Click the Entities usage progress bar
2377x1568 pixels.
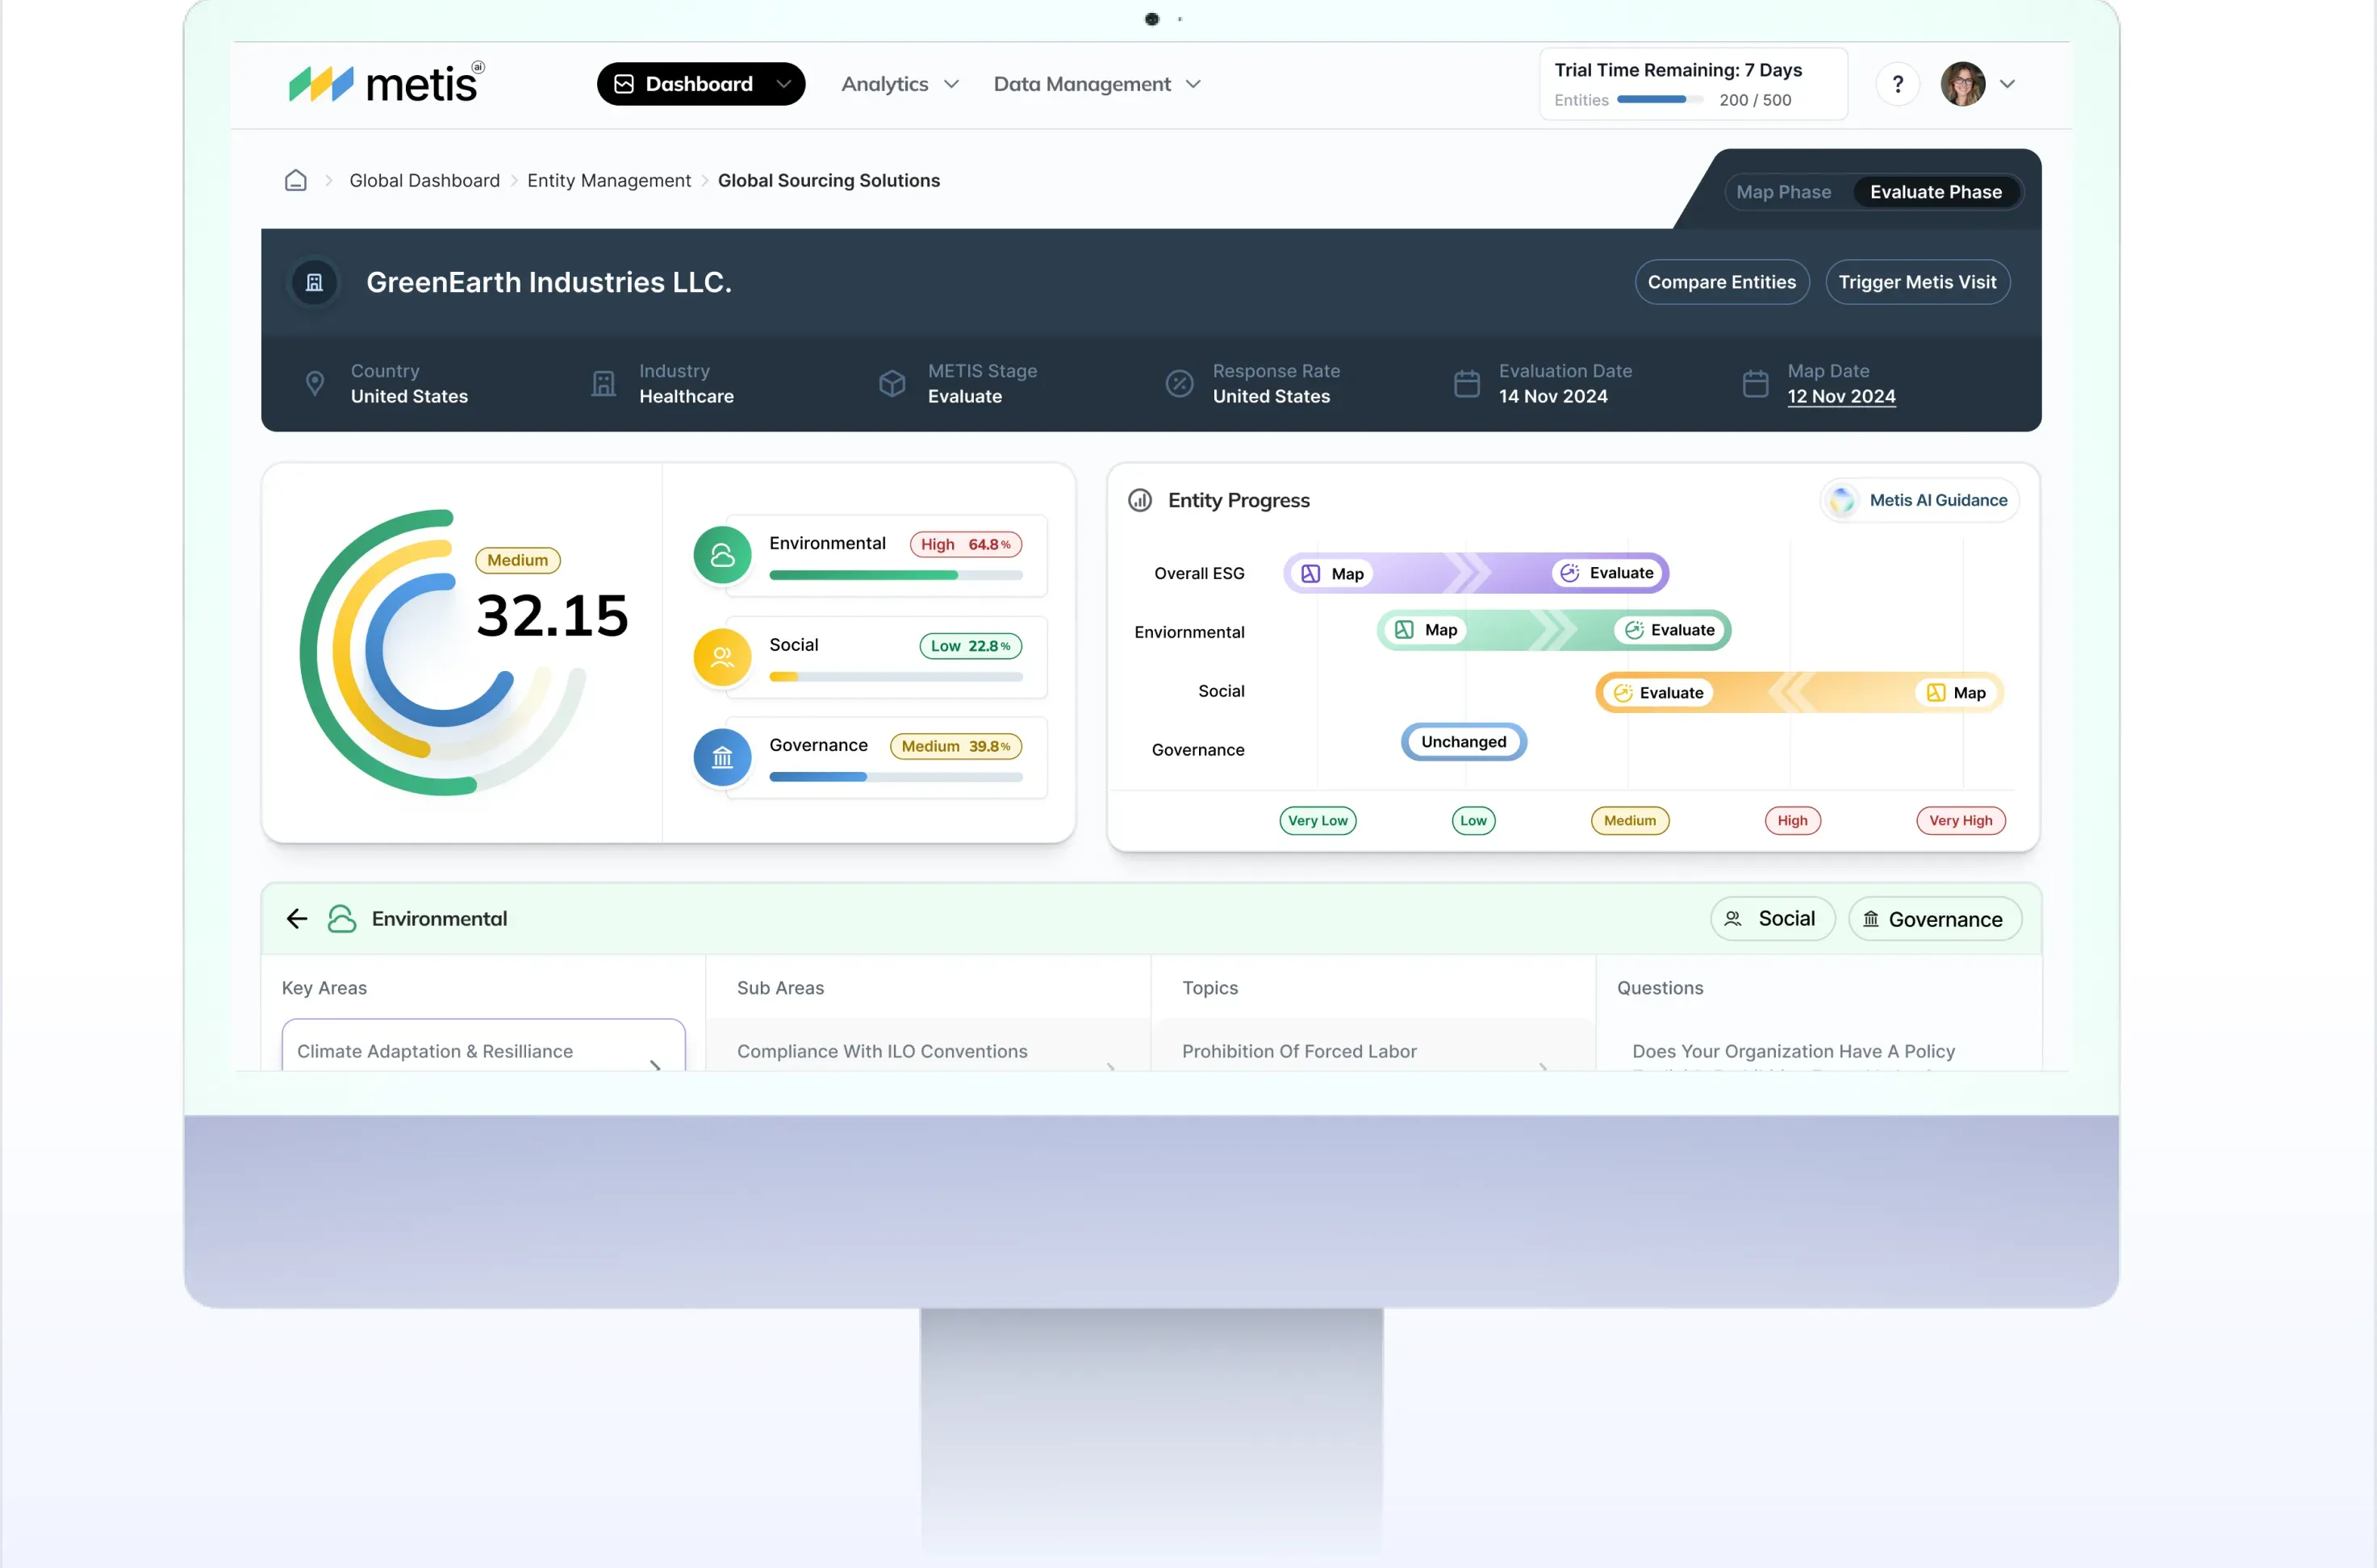pyautogui.click(x=1660, y=99)
